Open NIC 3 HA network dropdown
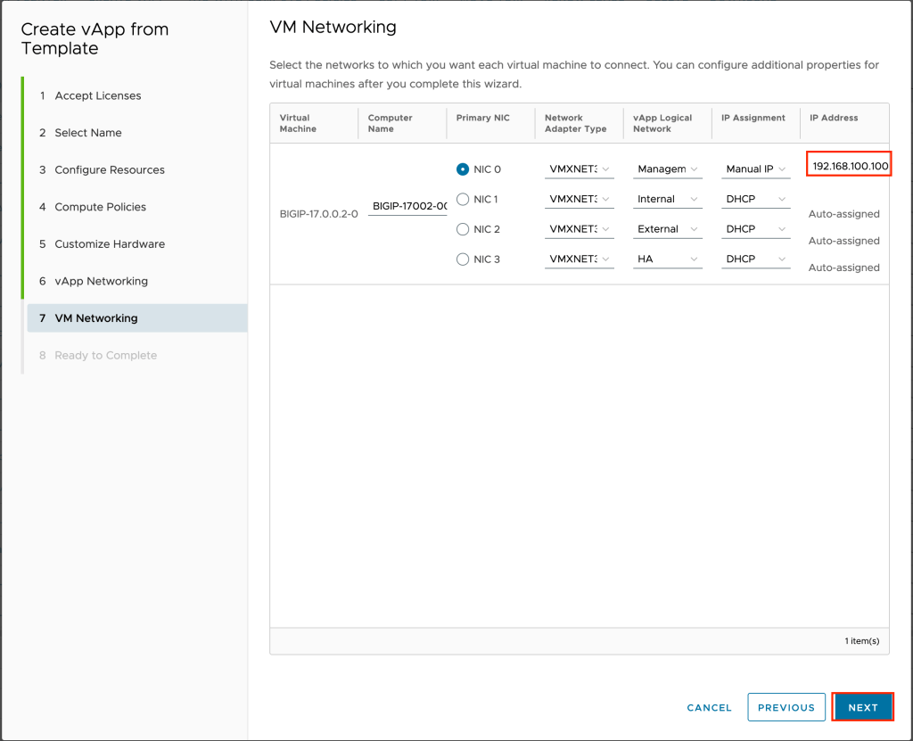The image size is (913, 741). [x=667, y=259]
